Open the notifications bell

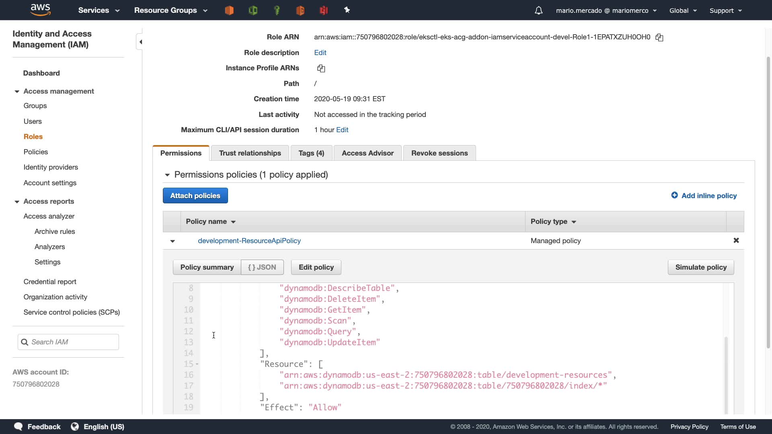click(x=538, y=10)
